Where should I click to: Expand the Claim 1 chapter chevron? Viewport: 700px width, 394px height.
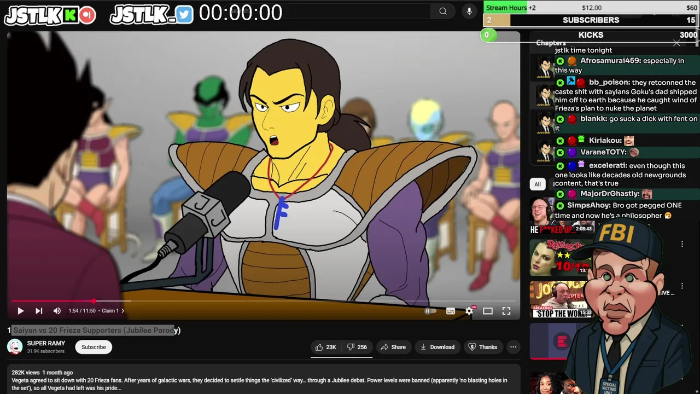coord(122,311)
